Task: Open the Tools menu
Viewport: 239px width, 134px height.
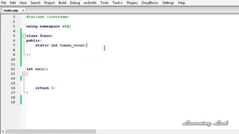Action: coord(105,3)
